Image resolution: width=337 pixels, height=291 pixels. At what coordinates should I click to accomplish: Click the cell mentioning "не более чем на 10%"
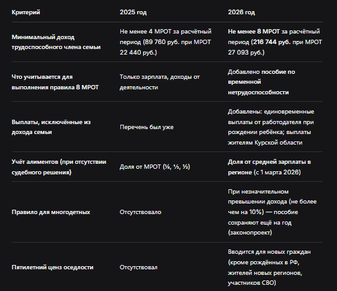point(272,212)
